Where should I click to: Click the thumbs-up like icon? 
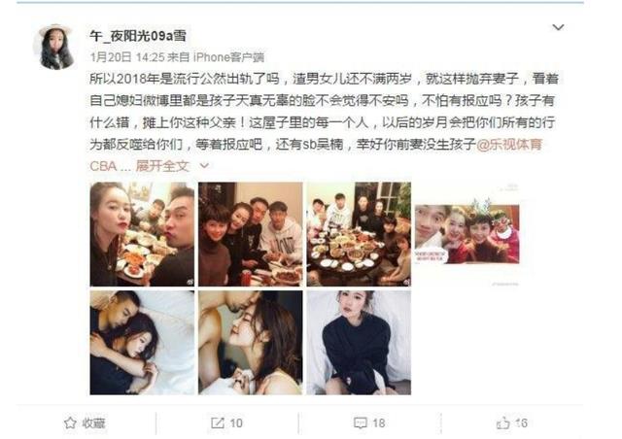click(502, 423)
